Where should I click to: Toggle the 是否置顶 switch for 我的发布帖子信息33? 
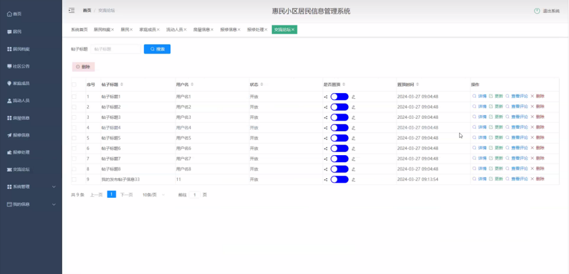click(339, 180)
